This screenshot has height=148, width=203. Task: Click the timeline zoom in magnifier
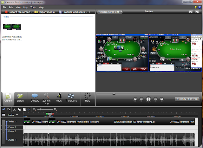click(56, 110)
